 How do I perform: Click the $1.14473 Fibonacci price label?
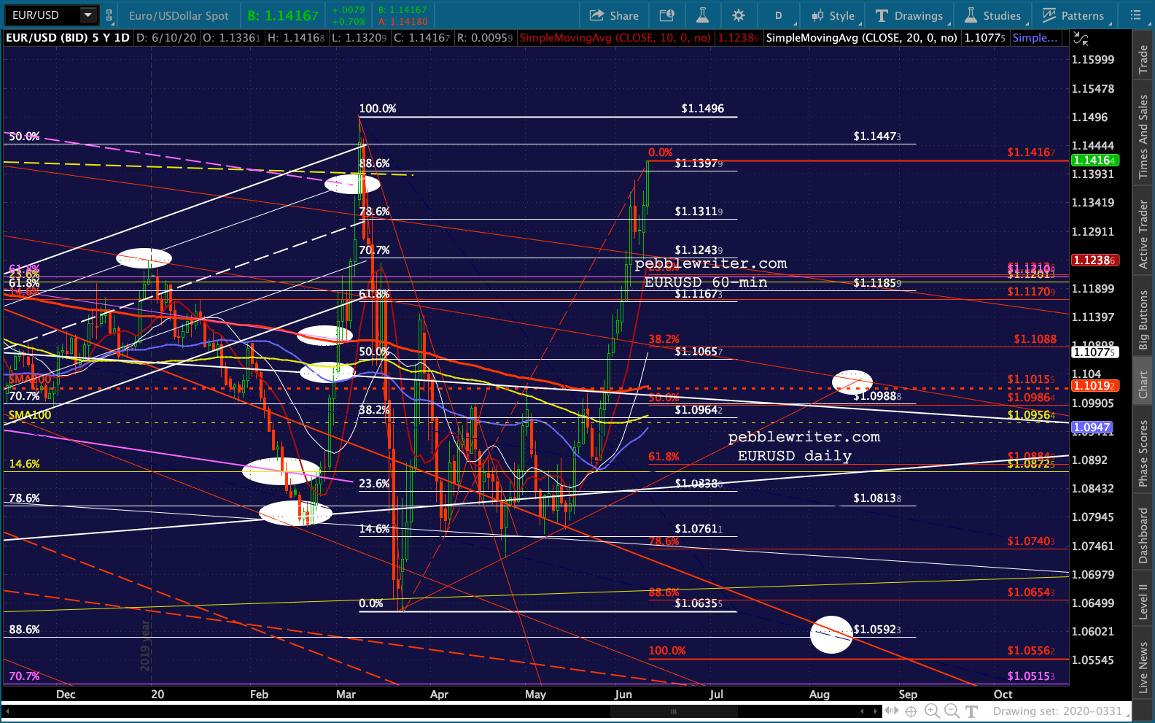[x=877, y=136]
